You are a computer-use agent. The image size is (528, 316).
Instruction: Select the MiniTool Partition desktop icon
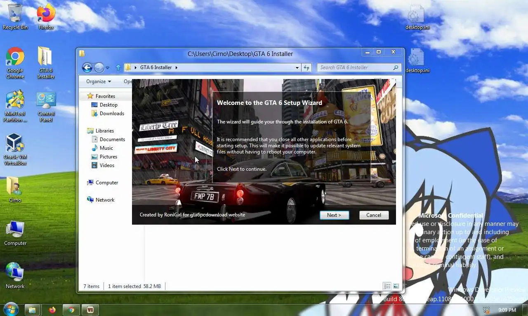click(15, 106)
